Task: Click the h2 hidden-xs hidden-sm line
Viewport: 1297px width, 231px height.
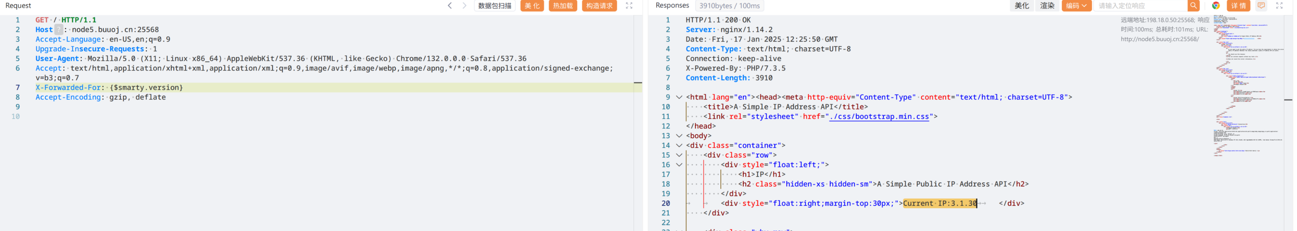Action: point(884,184)
